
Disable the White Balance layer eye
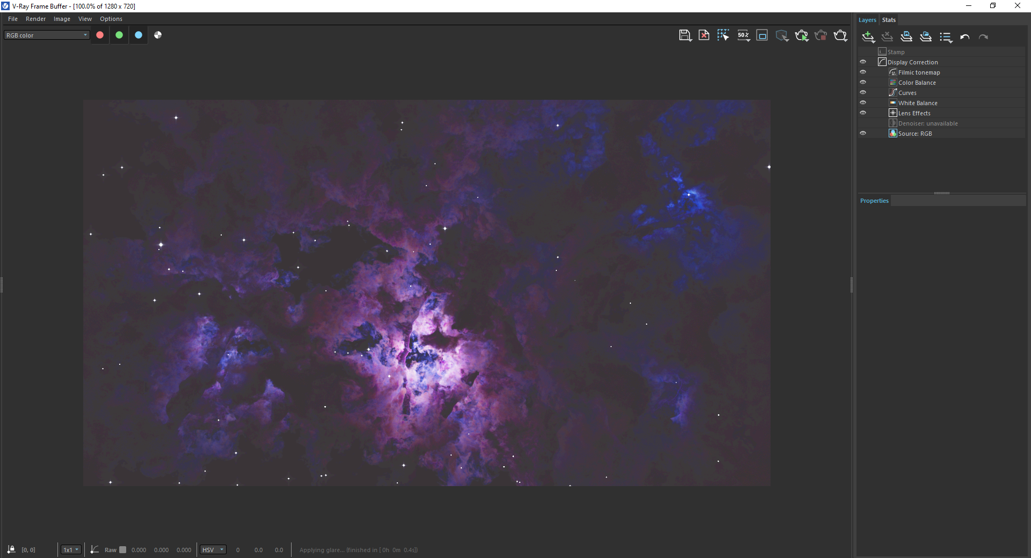coord(863,102)
